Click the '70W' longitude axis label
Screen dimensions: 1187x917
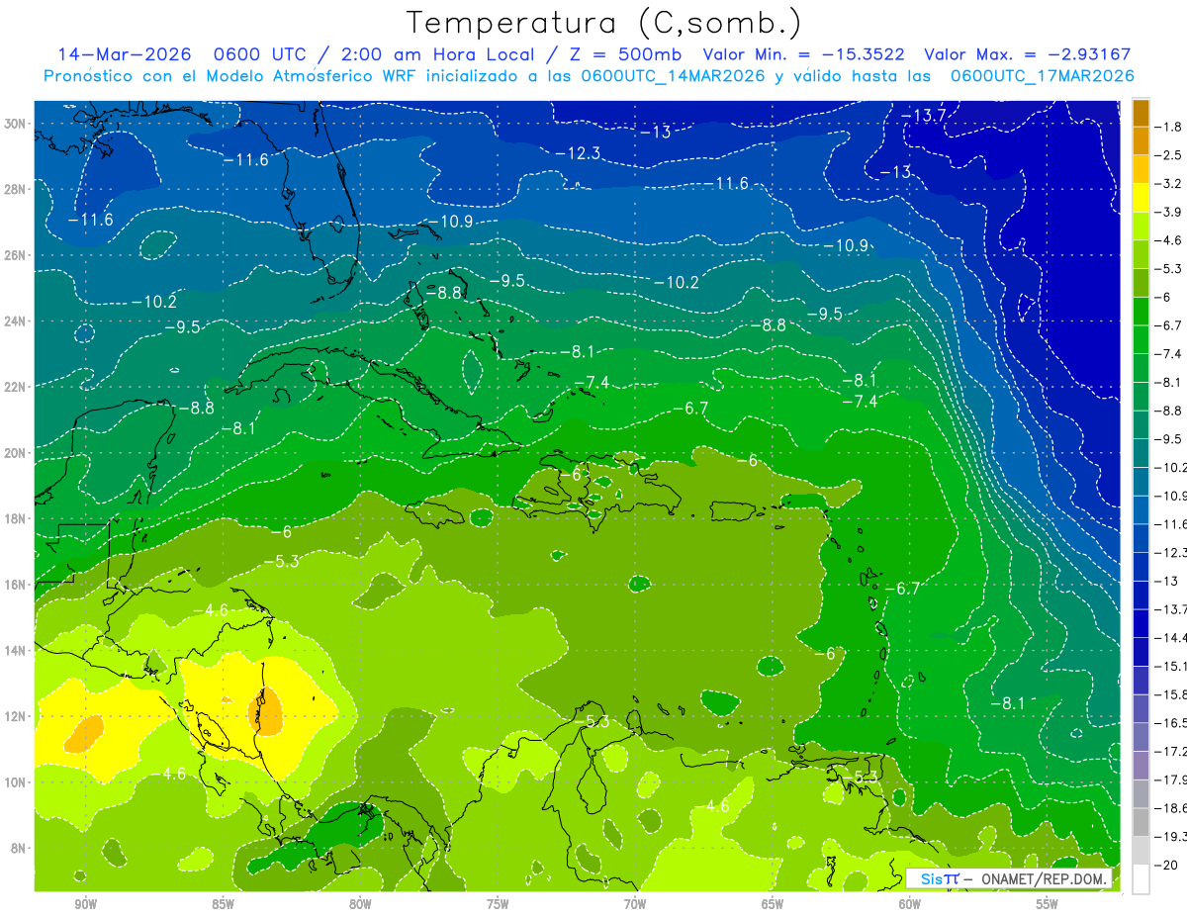(635, 904)
